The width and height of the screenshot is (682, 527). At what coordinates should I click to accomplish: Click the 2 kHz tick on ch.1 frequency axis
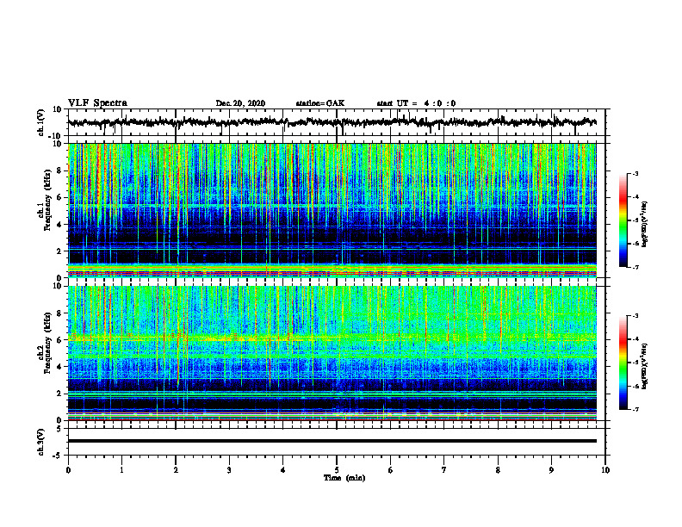pyautogui.click(x=60, y=251)
